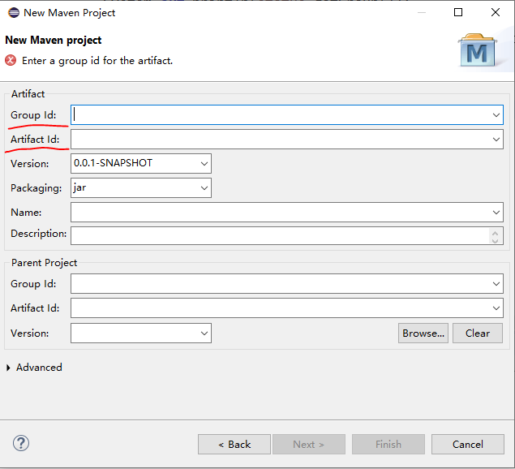Click the Maven M wizard banner icon
Image resolution: width=515 pixels, height=469 pixels.
tap(478, 50)
